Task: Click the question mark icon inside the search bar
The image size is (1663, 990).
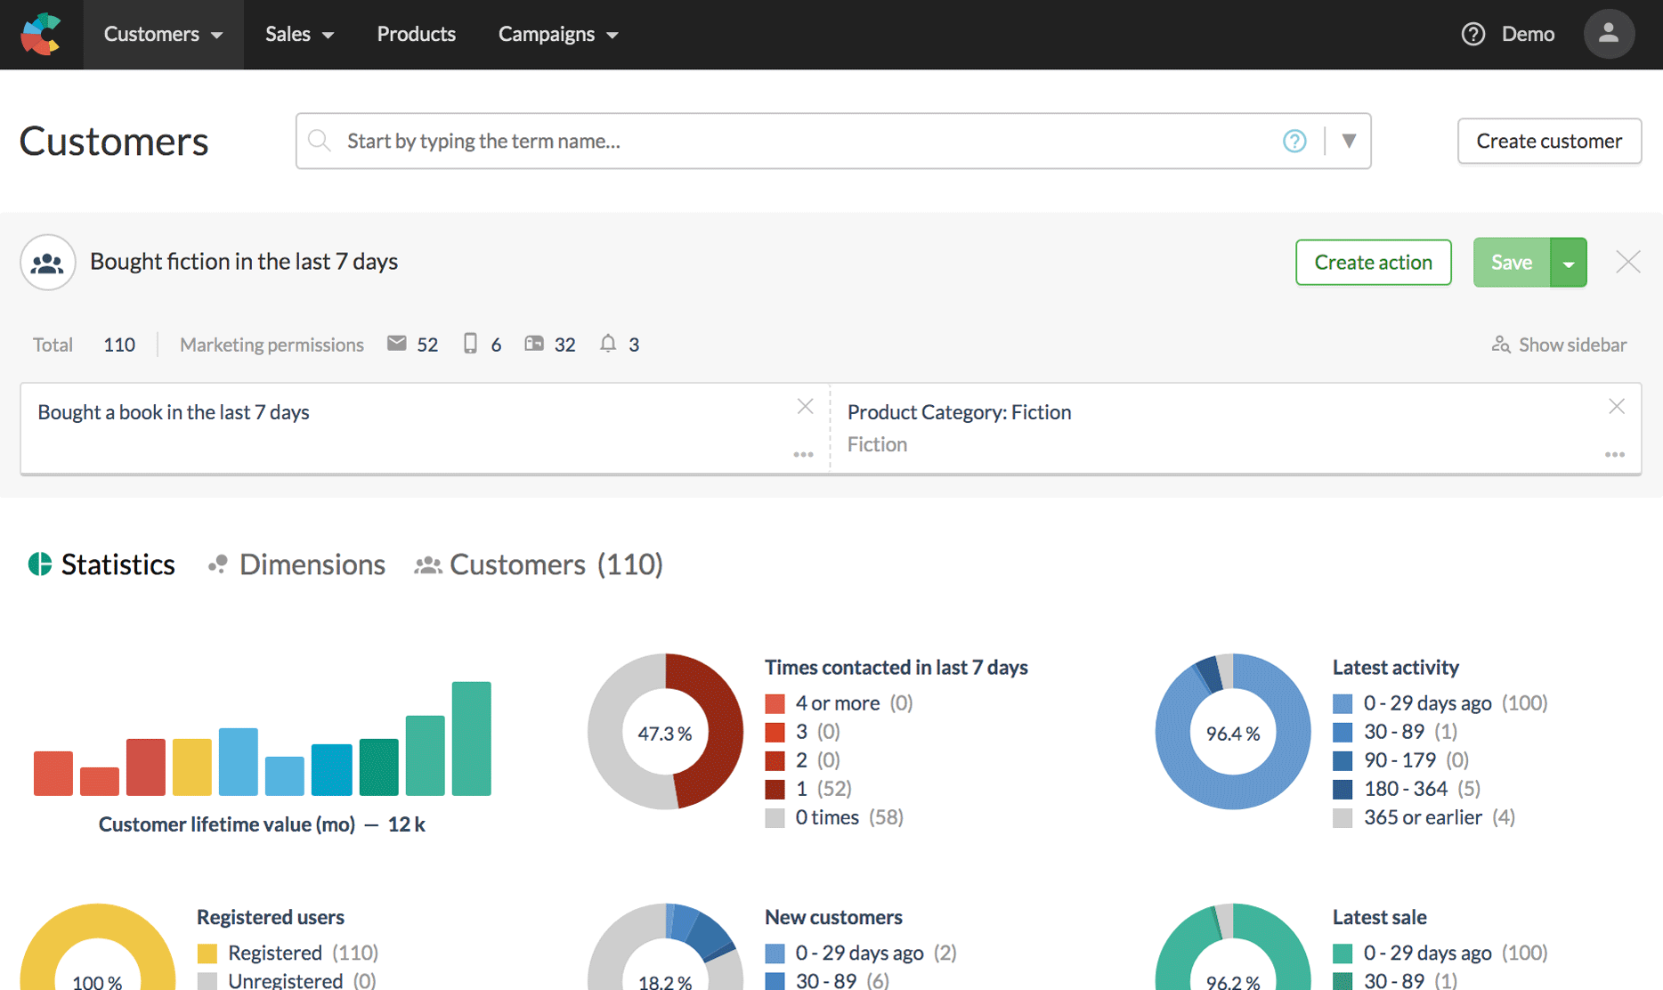Action: coord(1294,141)
